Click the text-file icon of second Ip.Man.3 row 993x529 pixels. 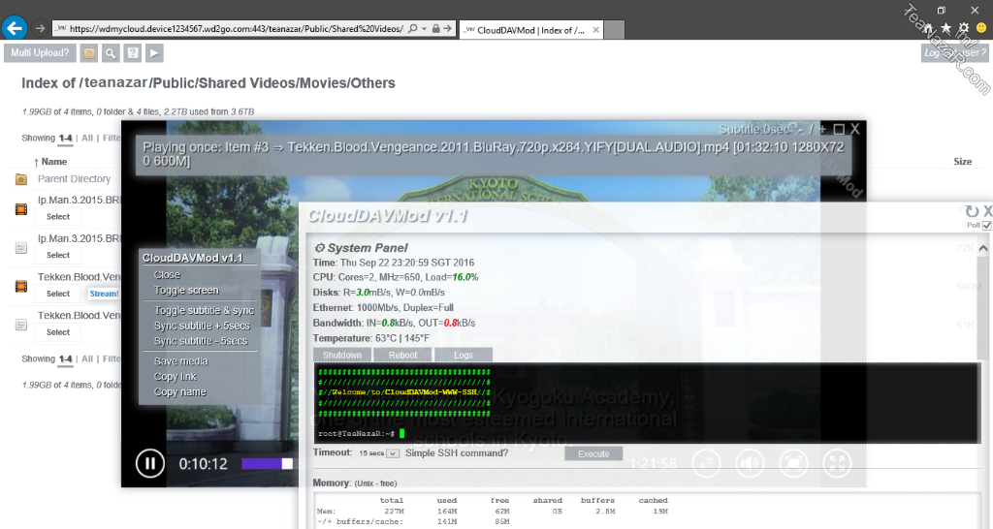[21, 247]
